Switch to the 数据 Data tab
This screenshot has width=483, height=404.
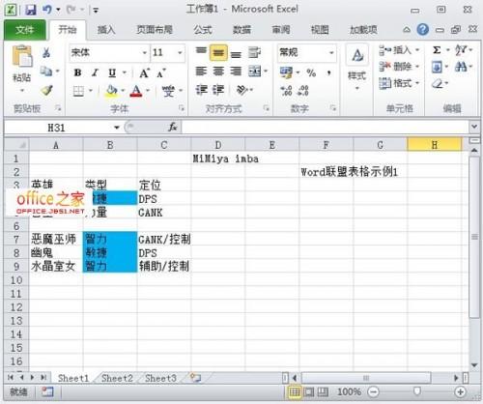point(241,30)
